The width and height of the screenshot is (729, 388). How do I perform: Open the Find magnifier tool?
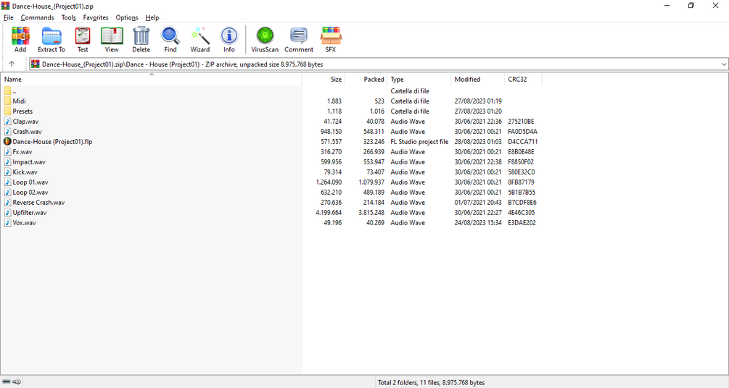tap(170, 39)
